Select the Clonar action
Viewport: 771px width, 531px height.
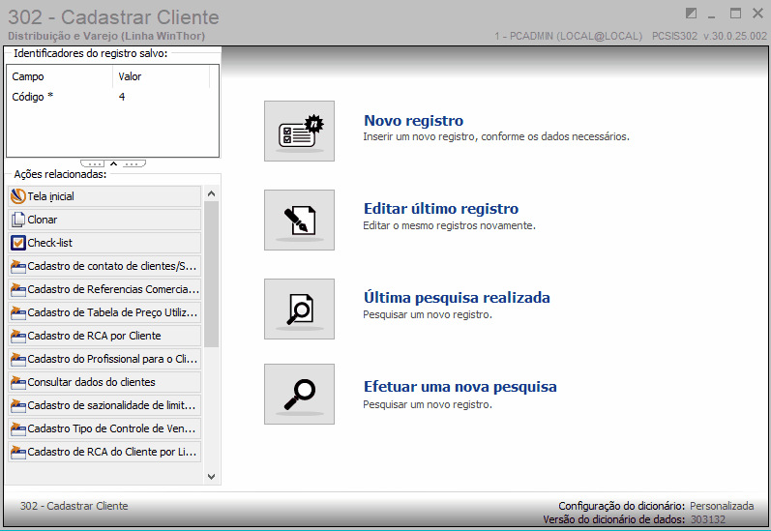tap(104, 220)
